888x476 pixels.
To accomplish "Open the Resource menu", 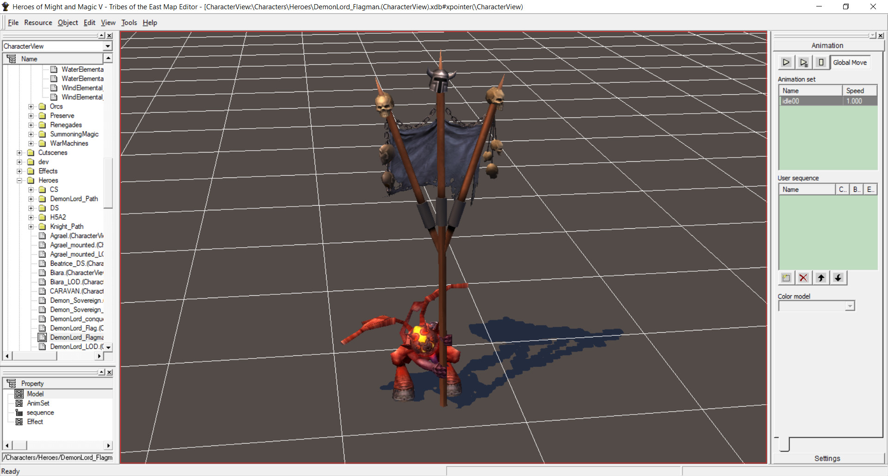I will (x=38, y=23).
